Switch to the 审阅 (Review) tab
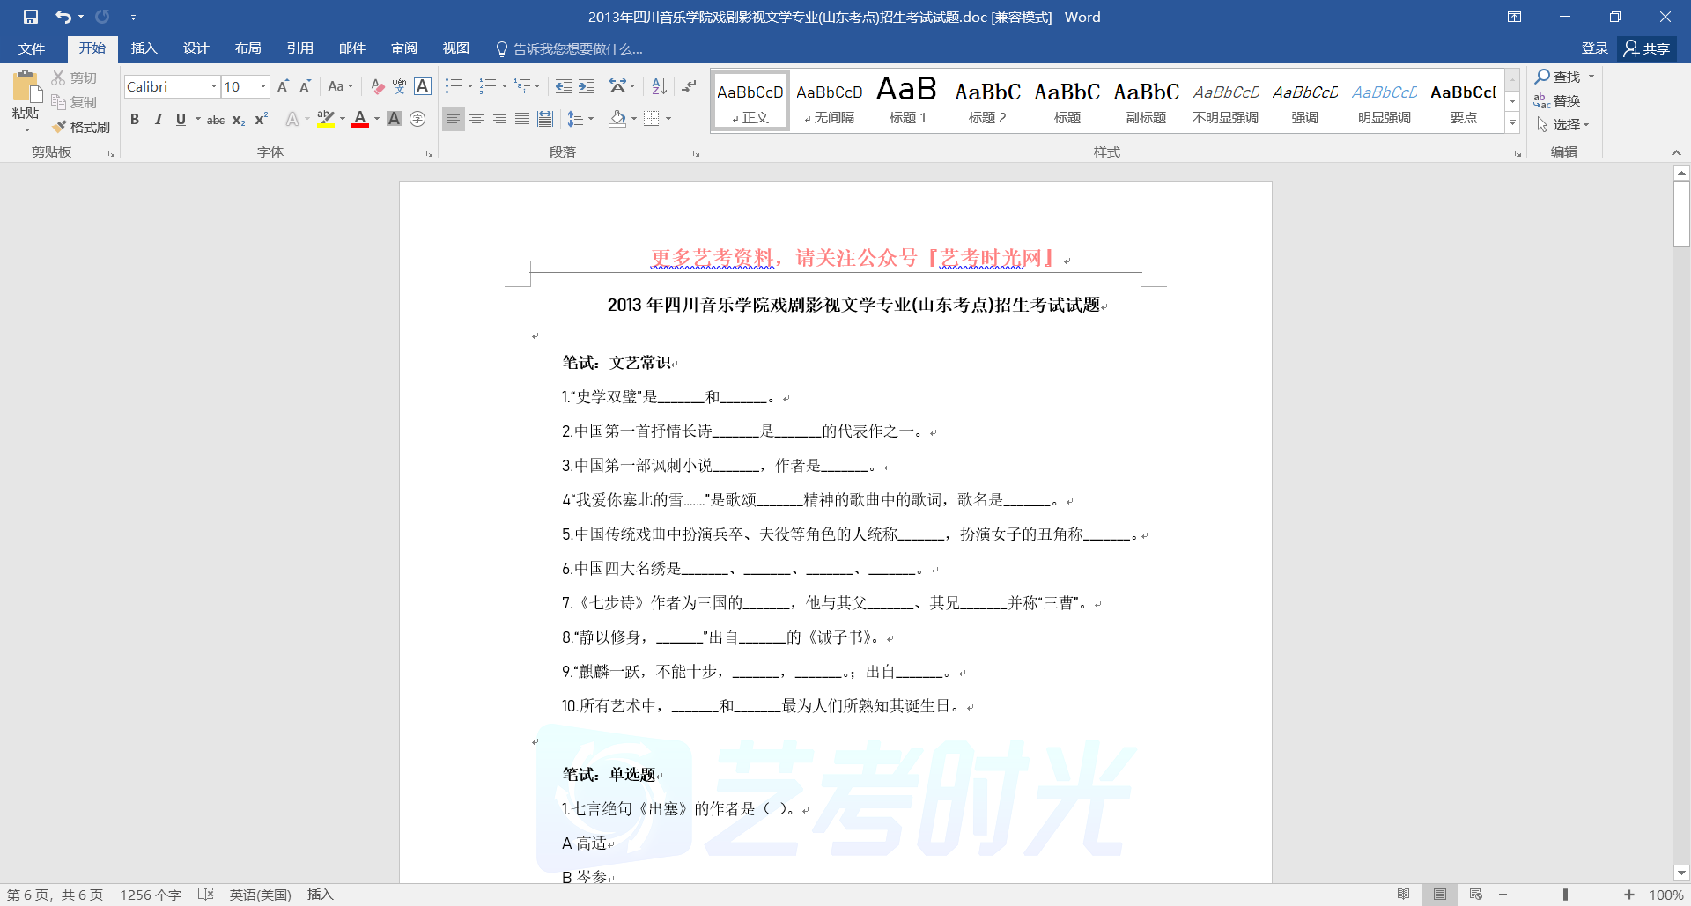The image size is (1691, 906). coord(404,48)
